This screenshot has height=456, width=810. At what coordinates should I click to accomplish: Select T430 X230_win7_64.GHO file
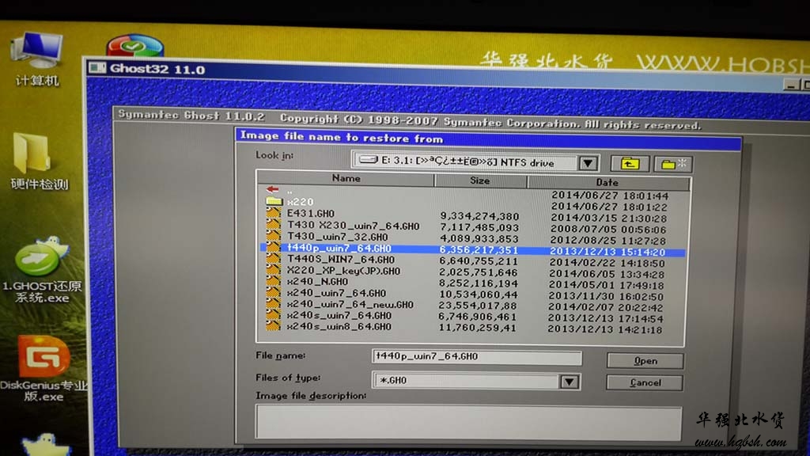[354, 226]
